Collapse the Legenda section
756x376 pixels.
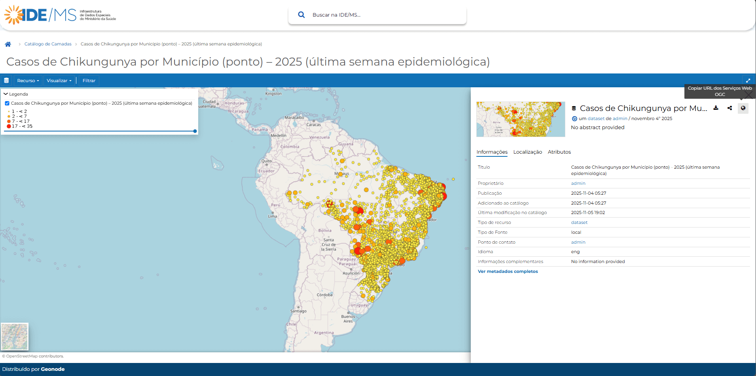(x=6, y=94)
